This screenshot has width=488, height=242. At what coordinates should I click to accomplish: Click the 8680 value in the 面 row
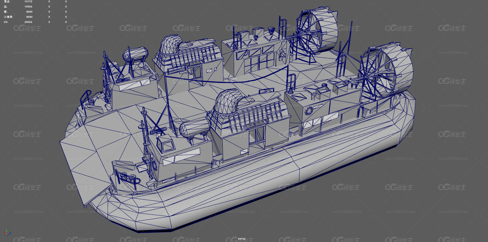pos(29,12)
